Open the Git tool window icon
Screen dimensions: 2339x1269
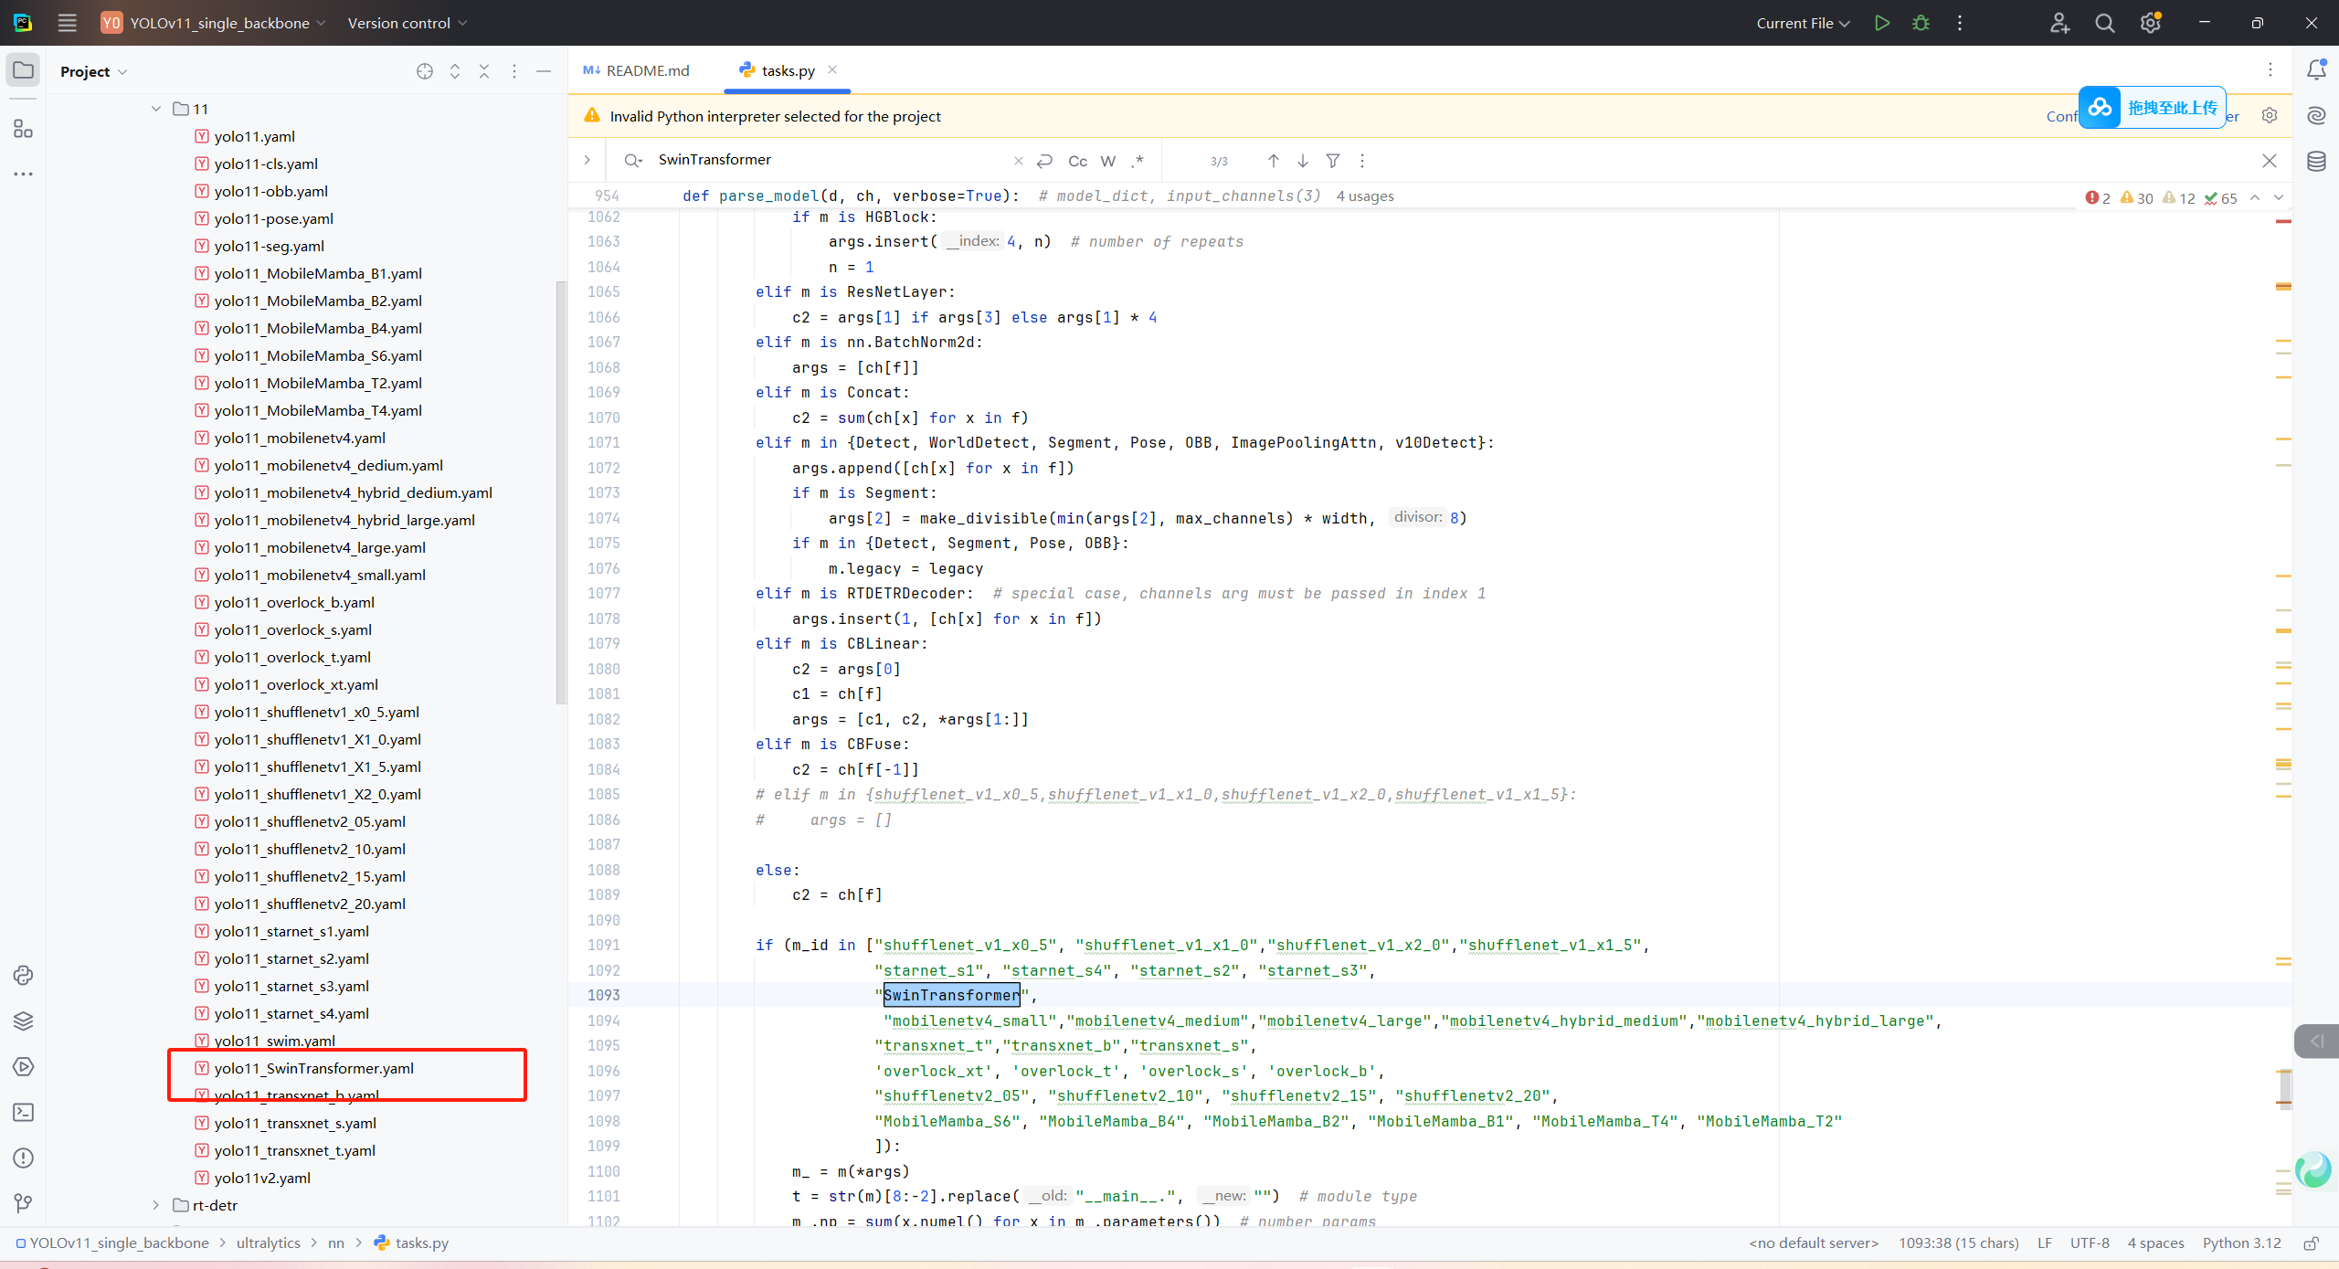(x=24, y=1203)
